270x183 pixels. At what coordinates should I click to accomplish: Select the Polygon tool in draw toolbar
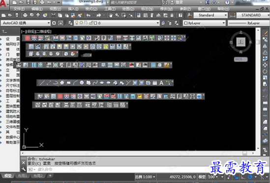62,83
